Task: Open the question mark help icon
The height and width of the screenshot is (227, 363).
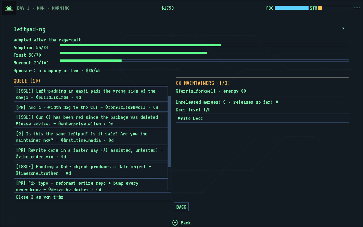Action: point(343,29)
